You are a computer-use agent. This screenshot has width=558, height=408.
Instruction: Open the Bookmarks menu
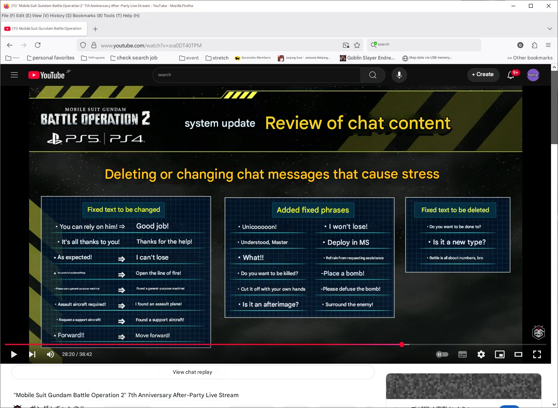[x=87, y=16]
